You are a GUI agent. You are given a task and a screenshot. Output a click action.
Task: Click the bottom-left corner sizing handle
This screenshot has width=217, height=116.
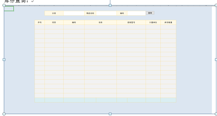[4, 114]
